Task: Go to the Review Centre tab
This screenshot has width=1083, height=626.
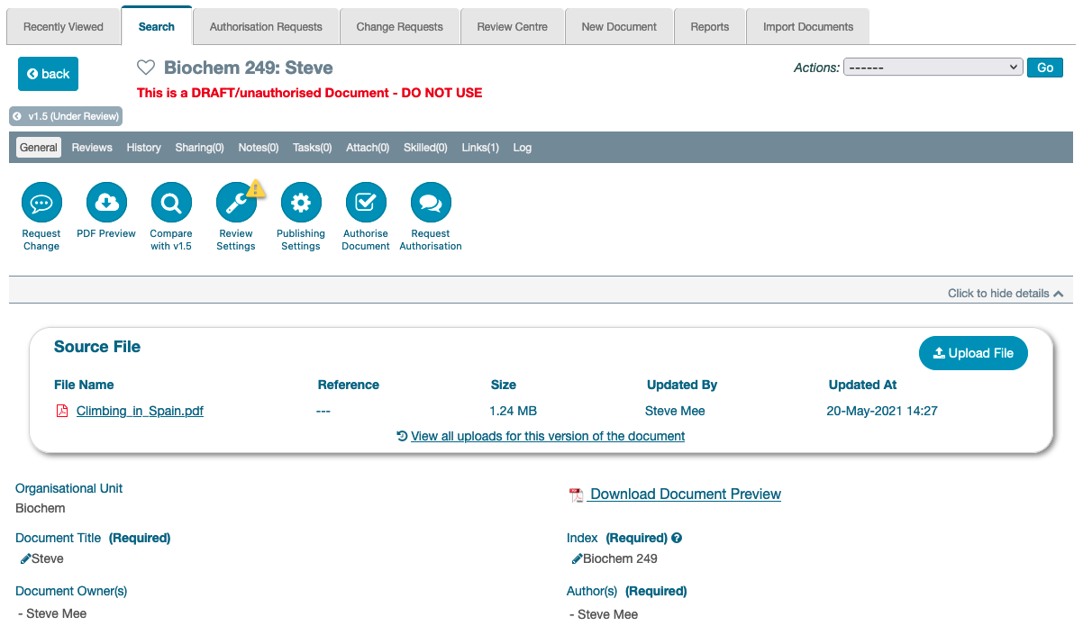Action: (513, 27)
